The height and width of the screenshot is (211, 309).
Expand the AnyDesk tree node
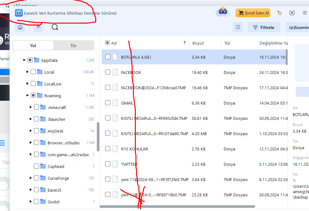(31, 131)
